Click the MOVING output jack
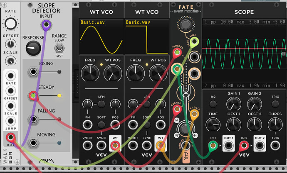 pyautogui.click(x=33, y=143)
